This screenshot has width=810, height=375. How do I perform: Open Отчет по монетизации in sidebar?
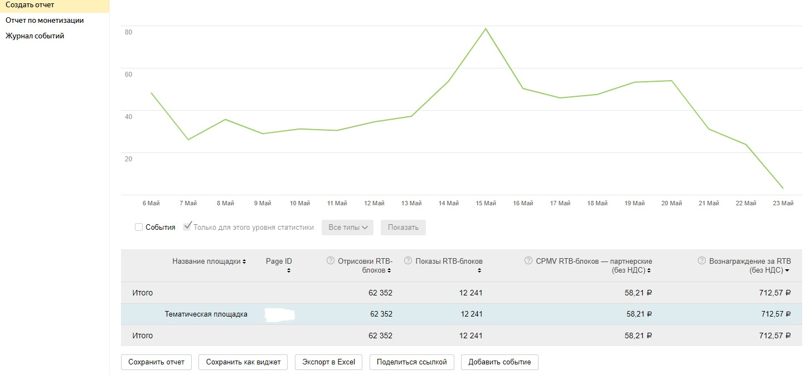pyautogui.click(x=45, y=20)
